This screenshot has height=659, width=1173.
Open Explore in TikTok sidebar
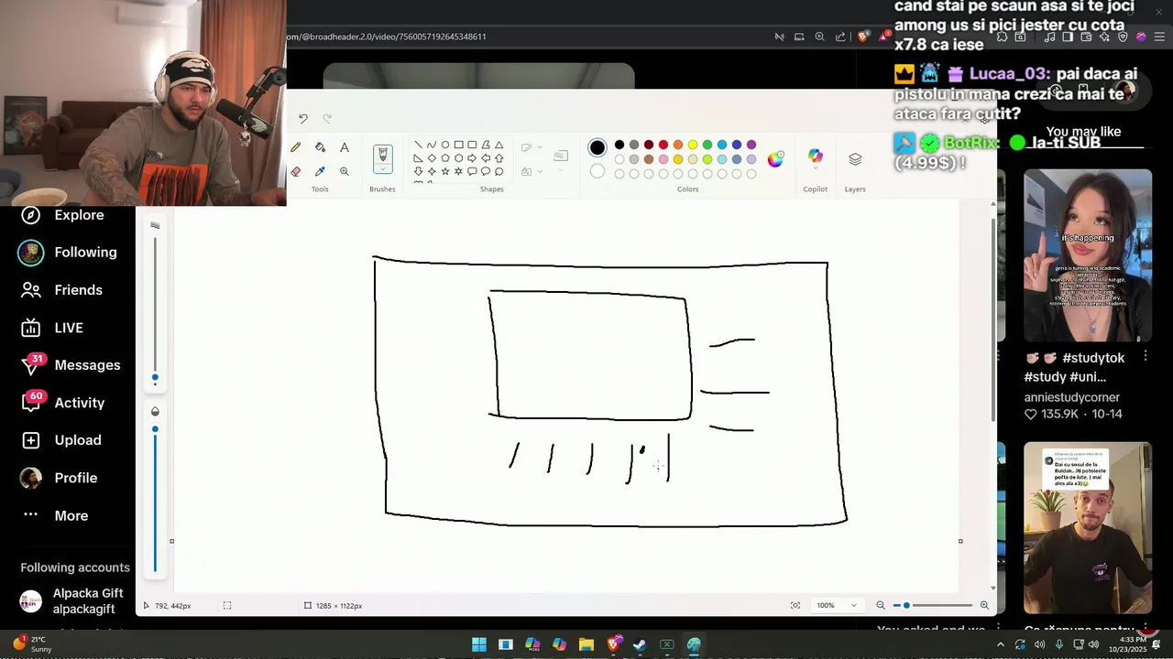tap(63, 215)
